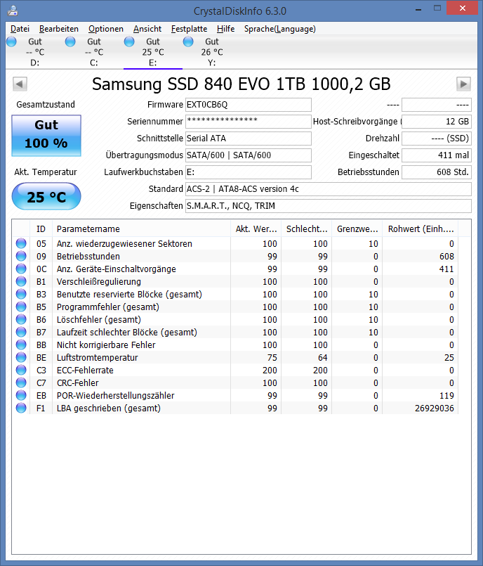483x566 pixels.
Task: Click status icon for attribute B7
Action: 21,332
